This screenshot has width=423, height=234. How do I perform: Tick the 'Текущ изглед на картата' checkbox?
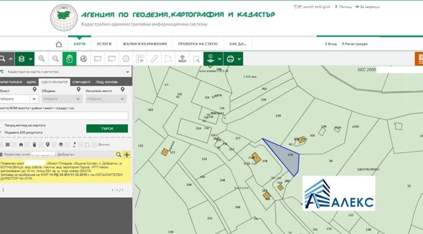click(2, 125)
